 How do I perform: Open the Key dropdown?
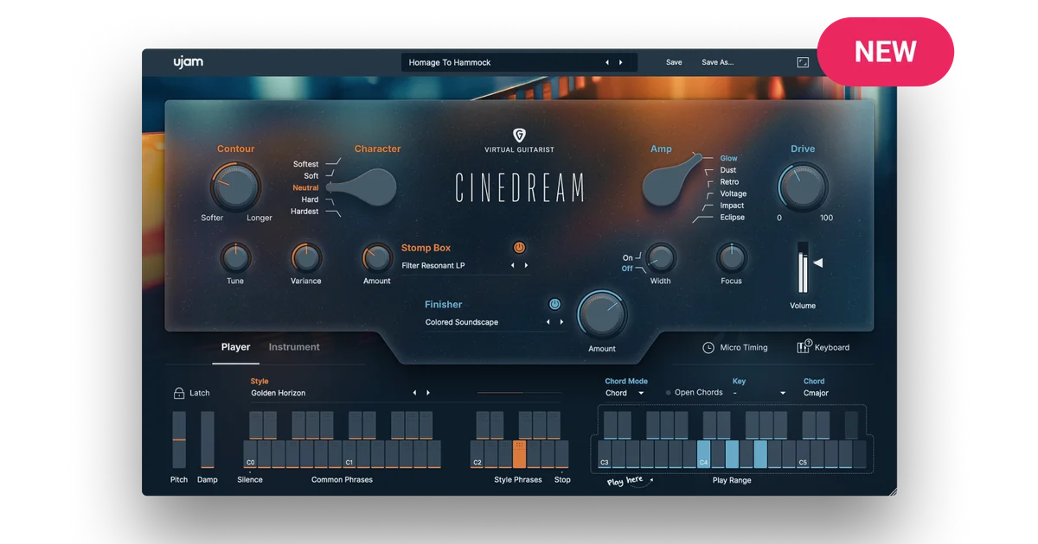[759, 393]
